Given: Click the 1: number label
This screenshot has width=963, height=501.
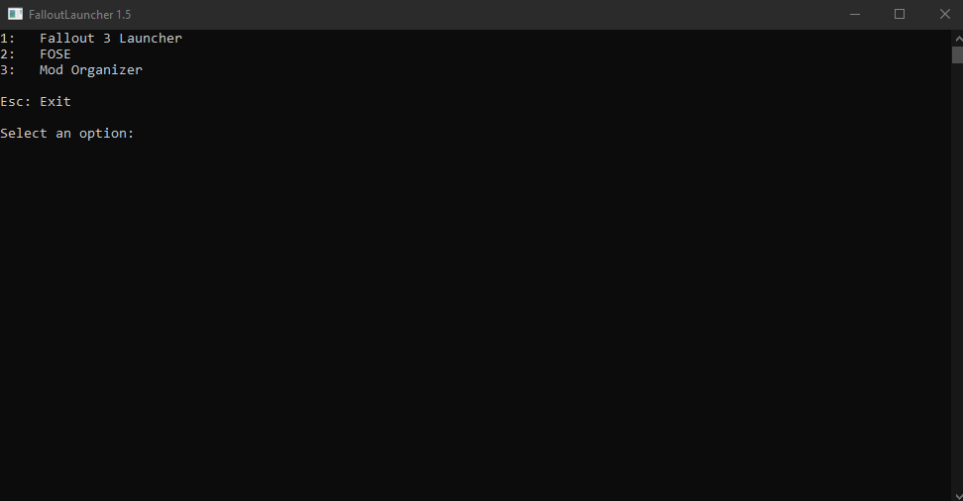Looking at the screenshot, I should pos(7,38).
